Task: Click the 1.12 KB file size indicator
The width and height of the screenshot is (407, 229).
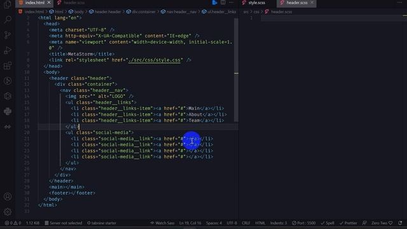Action: point(33,223)
